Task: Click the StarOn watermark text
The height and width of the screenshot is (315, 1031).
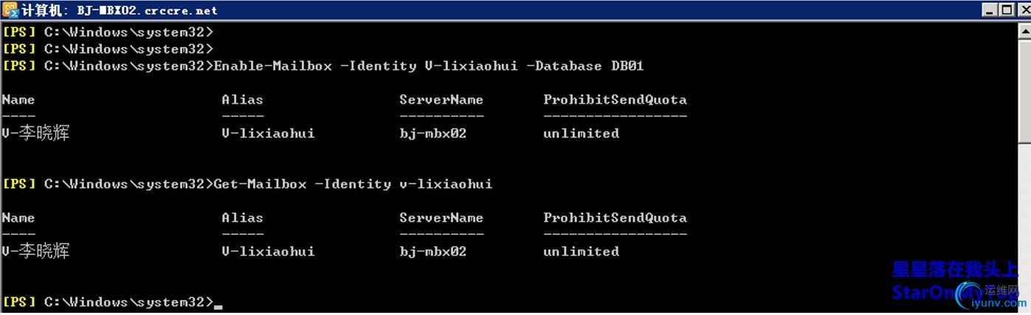Action: (925, 292)
